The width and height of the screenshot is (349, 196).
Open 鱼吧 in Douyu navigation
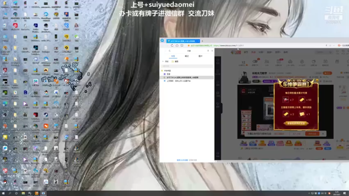tap(286, 52)
